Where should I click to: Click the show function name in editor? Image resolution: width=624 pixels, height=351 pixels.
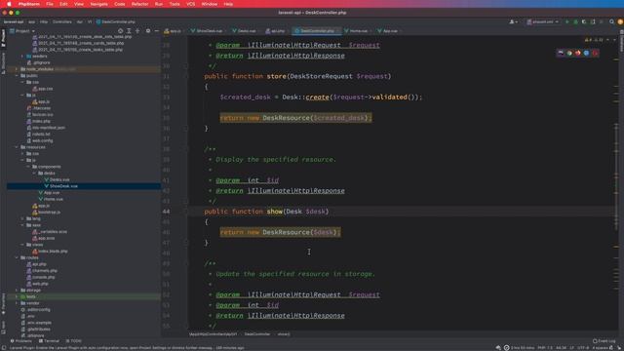pyautogui.click(x=275, y=212)
